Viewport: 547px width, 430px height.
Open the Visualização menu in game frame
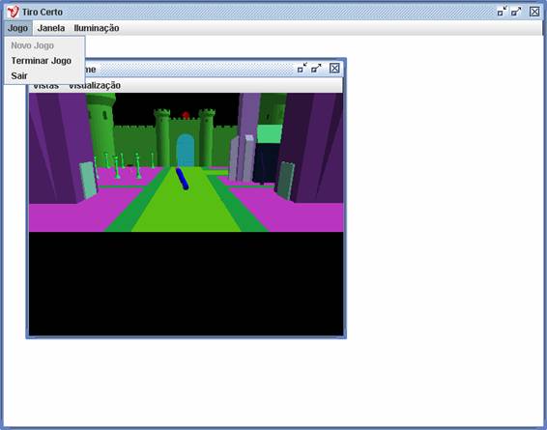click(x=95, y=86)
